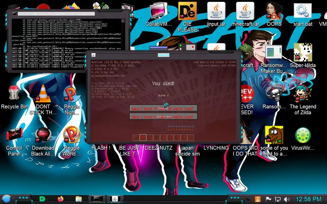Screen dimensions: 327x204
Task: Click the 'You died!' heading
Action: coord(163,83)
